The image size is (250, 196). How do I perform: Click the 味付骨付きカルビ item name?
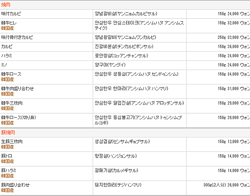point(17,37)
